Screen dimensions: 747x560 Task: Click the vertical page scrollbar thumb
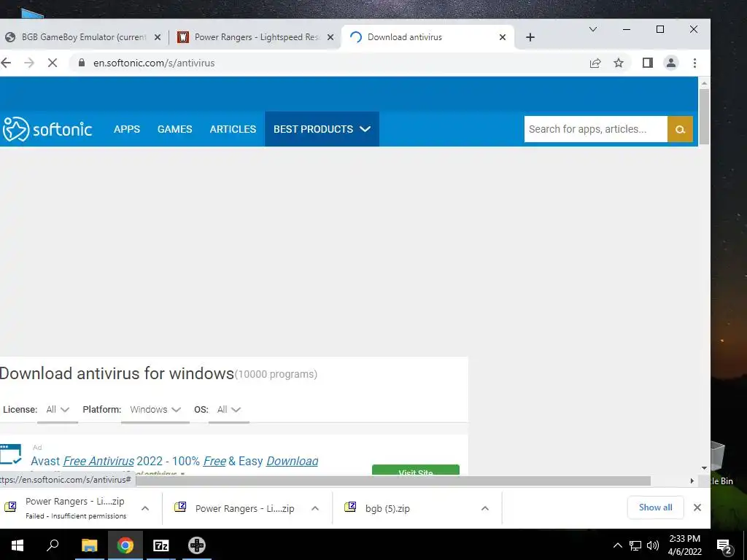click(x=704, y=116)
